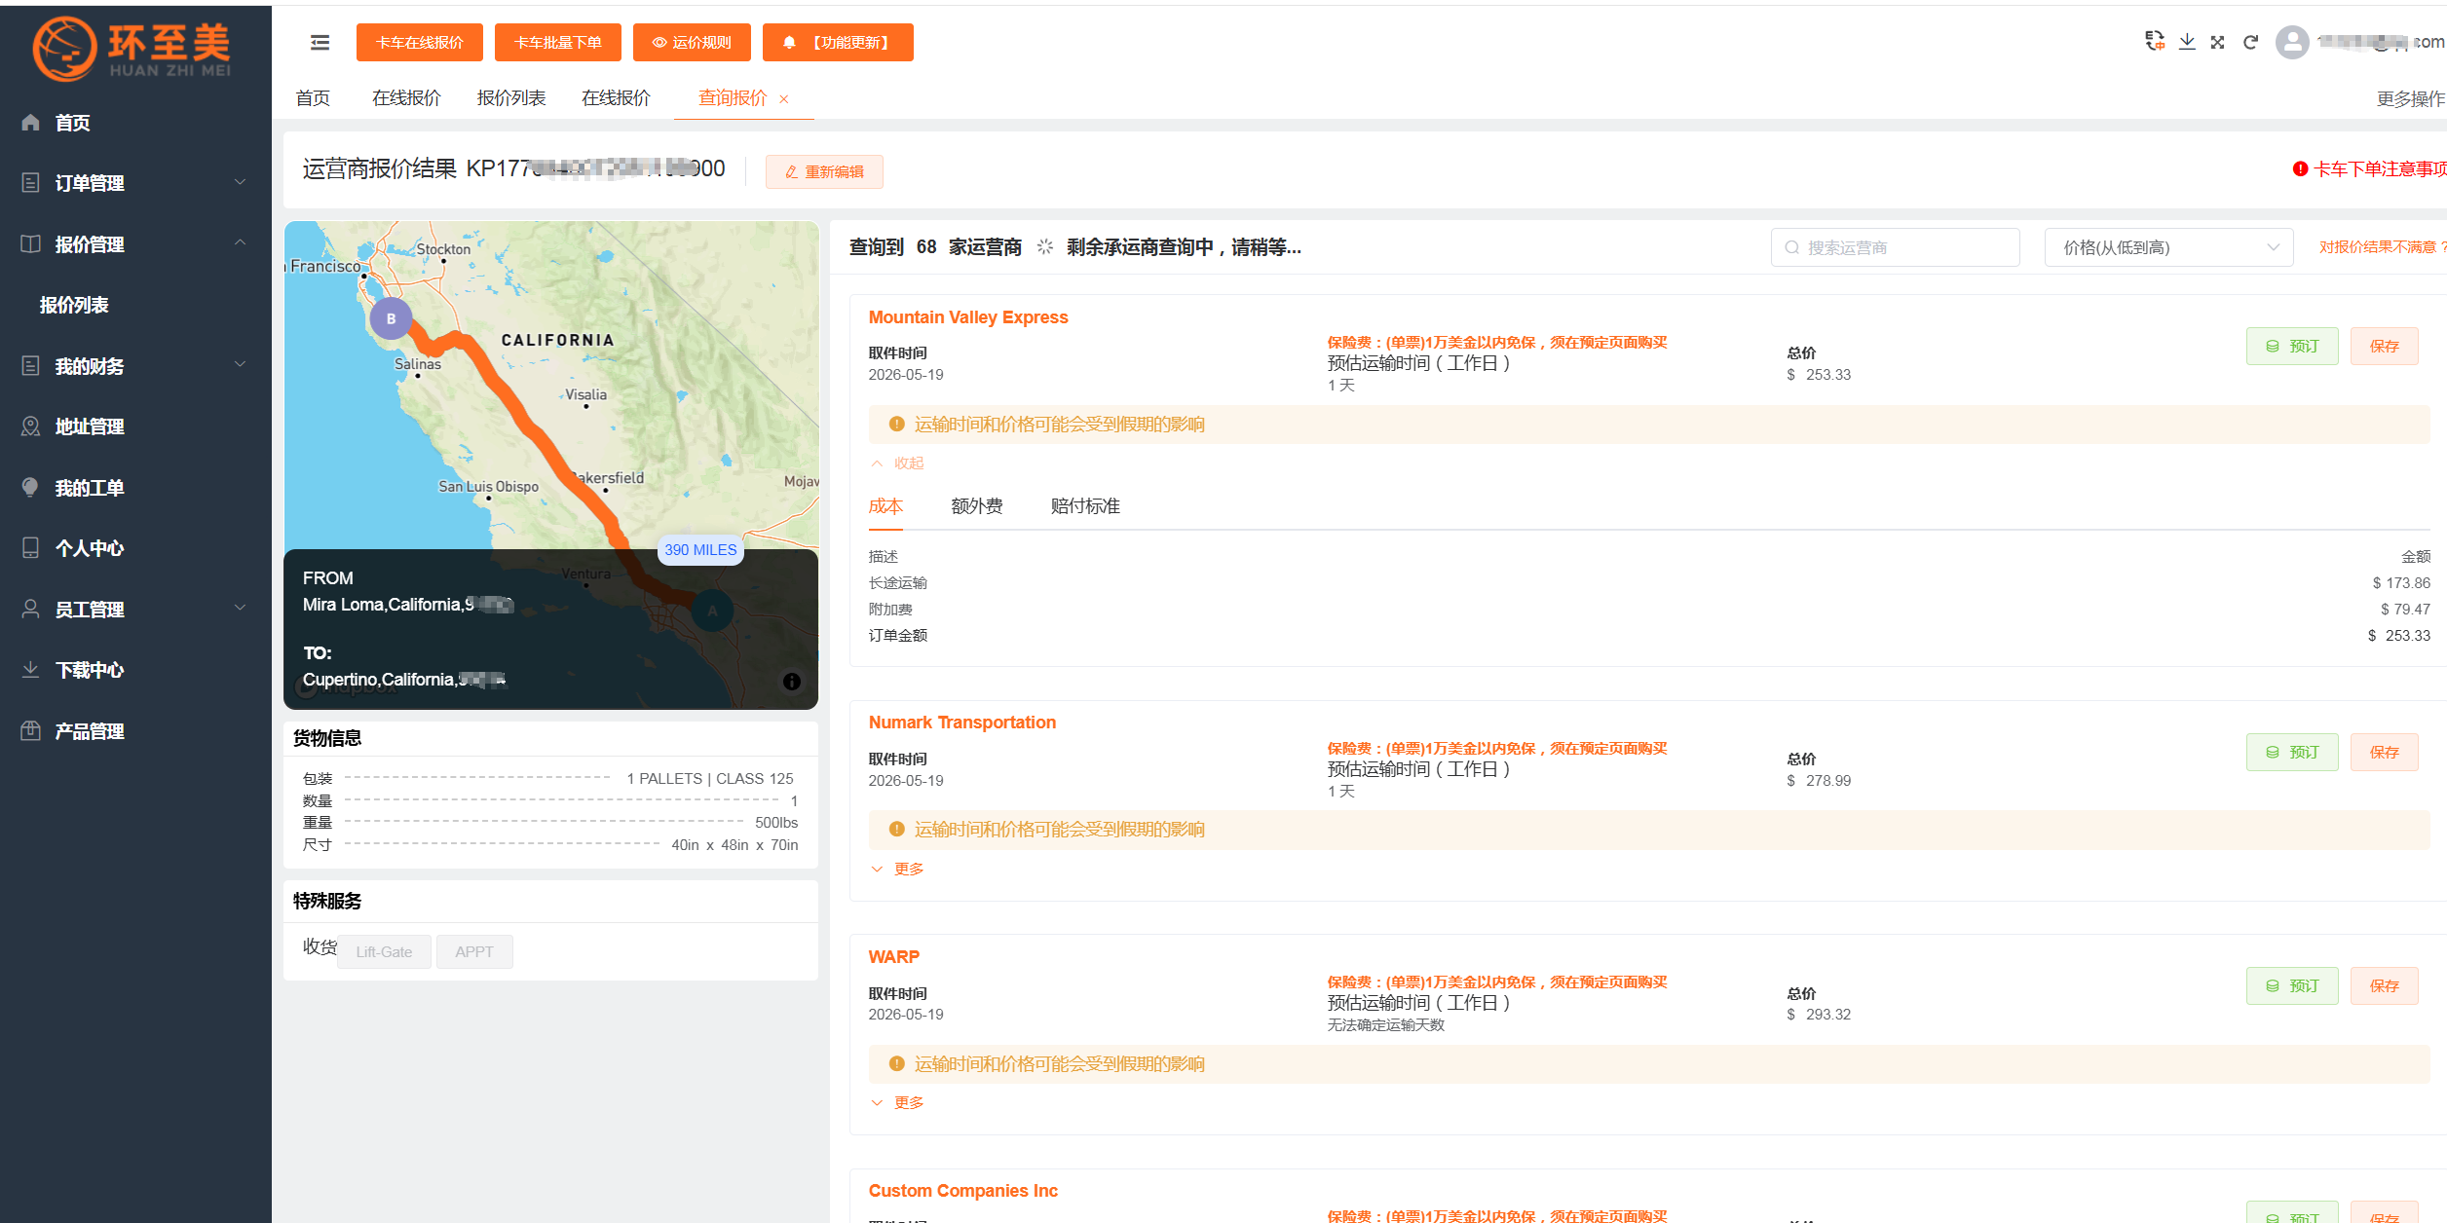Click the Custom Companies Inc carrier name
Image resolution: width=2447 pixels, height=1223 pixels.
pos(962,1191)
